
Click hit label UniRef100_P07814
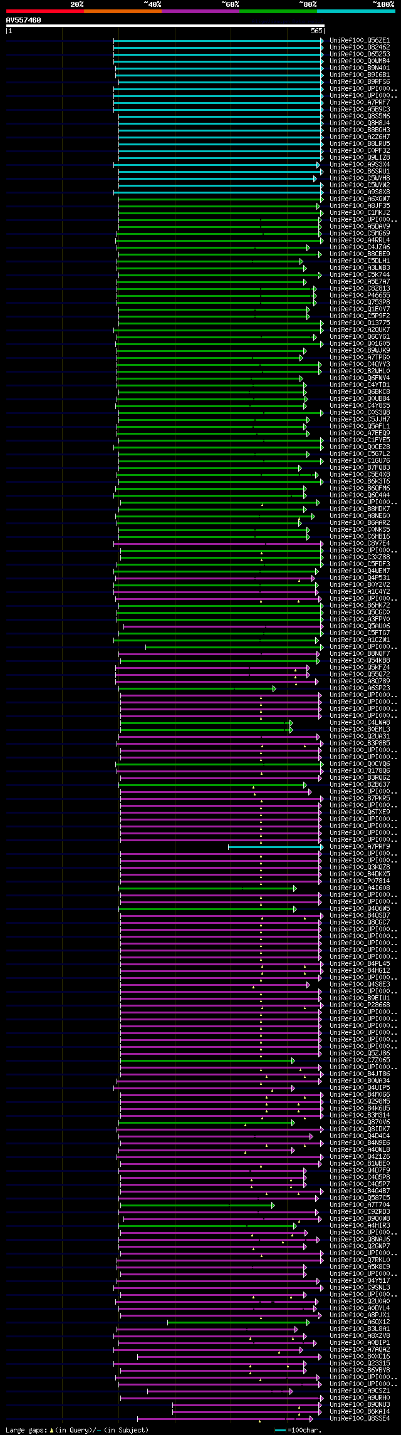[x=360, y=881]
